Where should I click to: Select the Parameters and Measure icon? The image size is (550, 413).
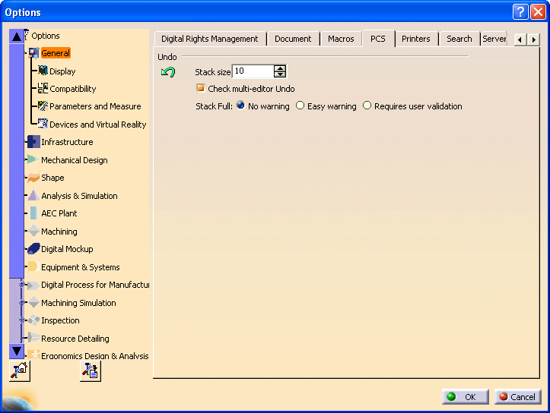tap(43, 106)
